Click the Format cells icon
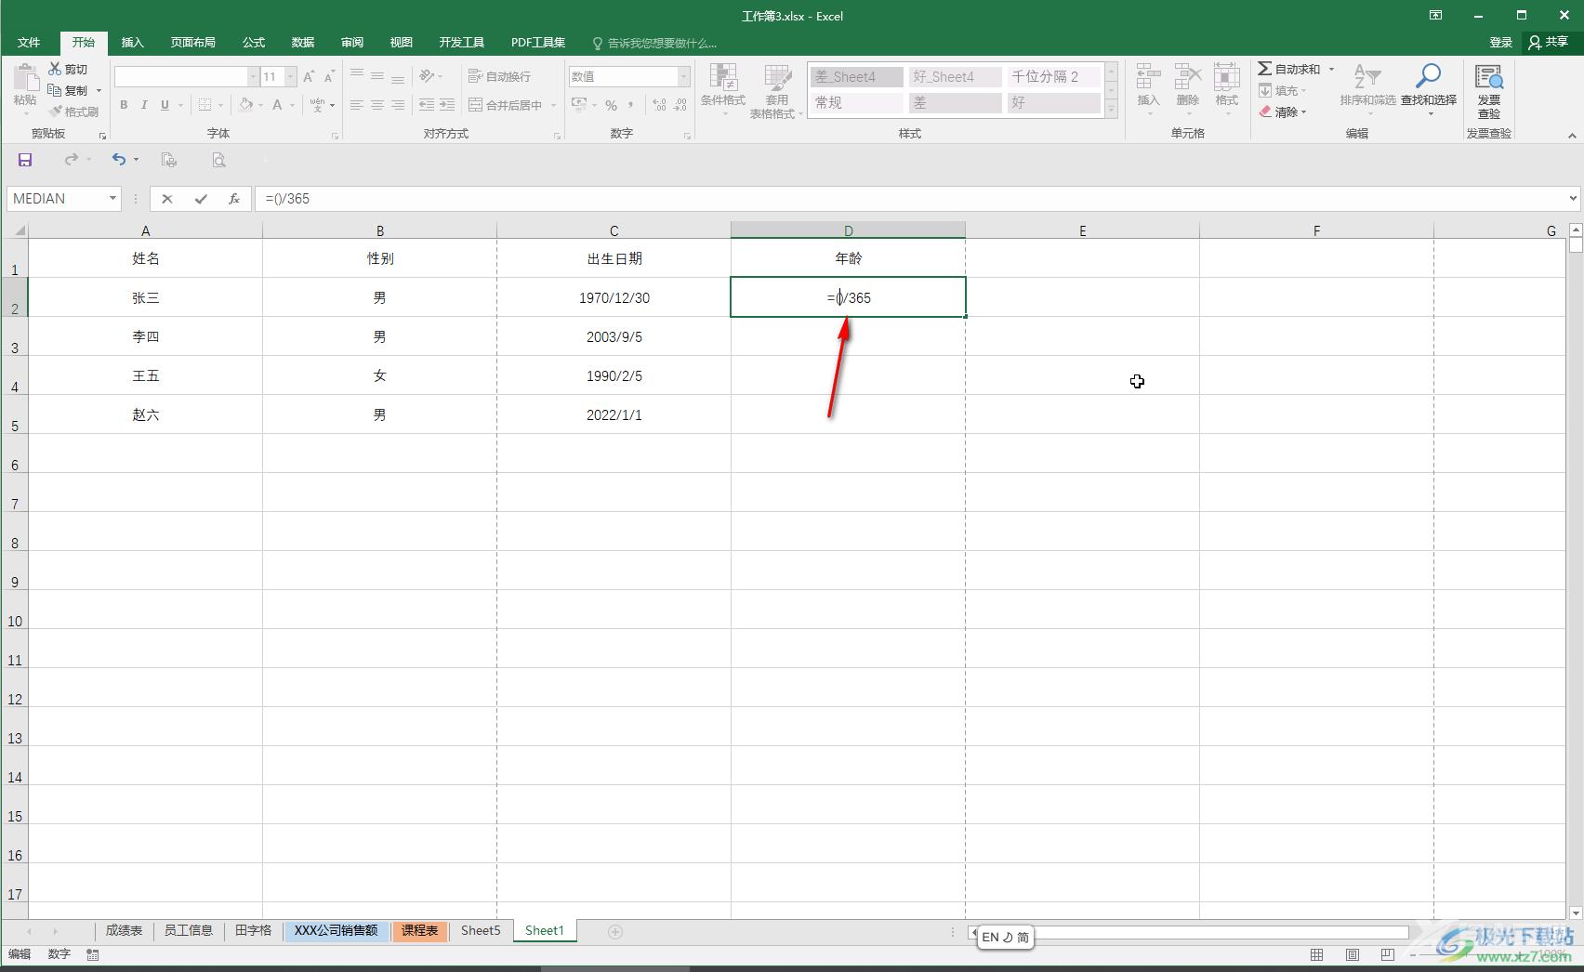1584x972 pixels. point(1226,78)
